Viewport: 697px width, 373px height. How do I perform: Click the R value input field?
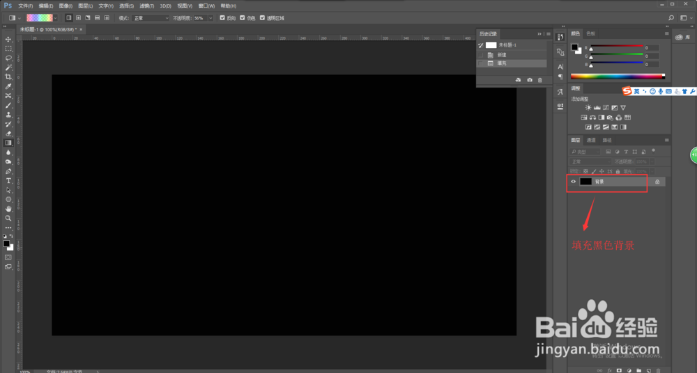tap(651, 48)
